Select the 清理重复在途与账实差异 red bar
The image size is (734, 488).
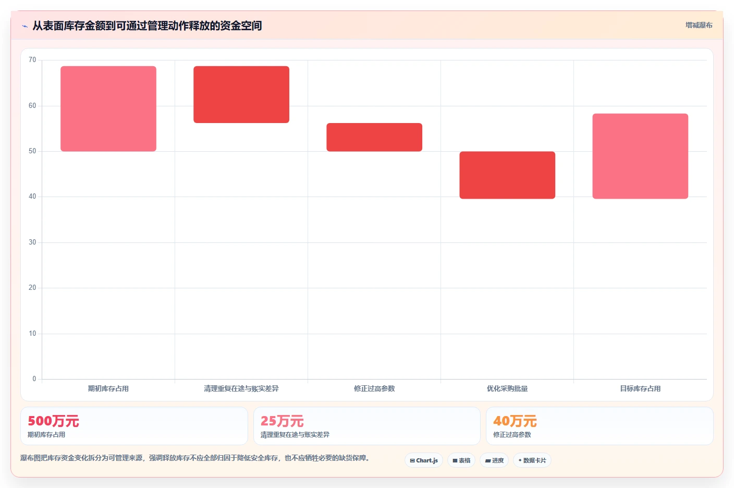[x=241, y=94]
